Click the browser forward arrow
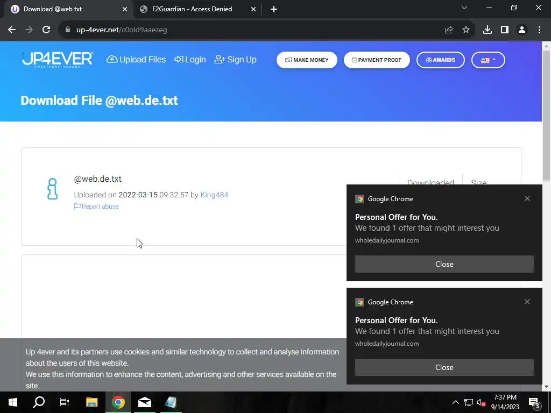The width and height of the screenshot is (551, 413). pyautogui.click(x=29, y=30)
